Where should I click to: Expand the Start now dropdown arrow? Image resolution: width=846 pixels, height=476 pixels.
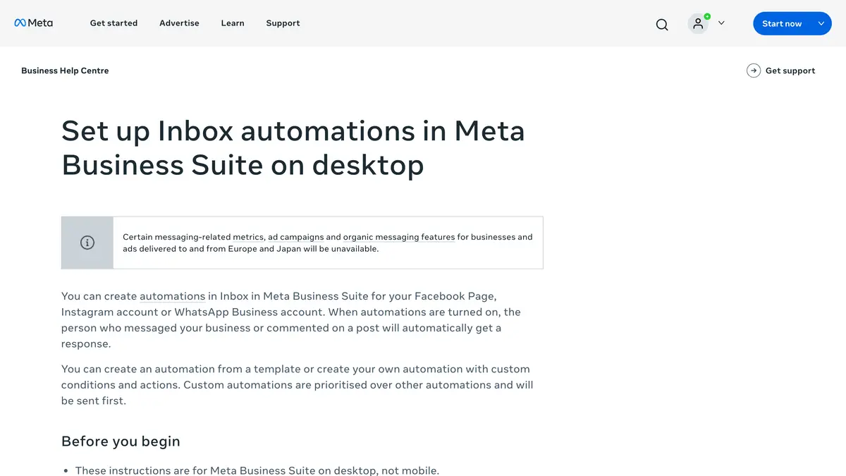pos(821,23)
